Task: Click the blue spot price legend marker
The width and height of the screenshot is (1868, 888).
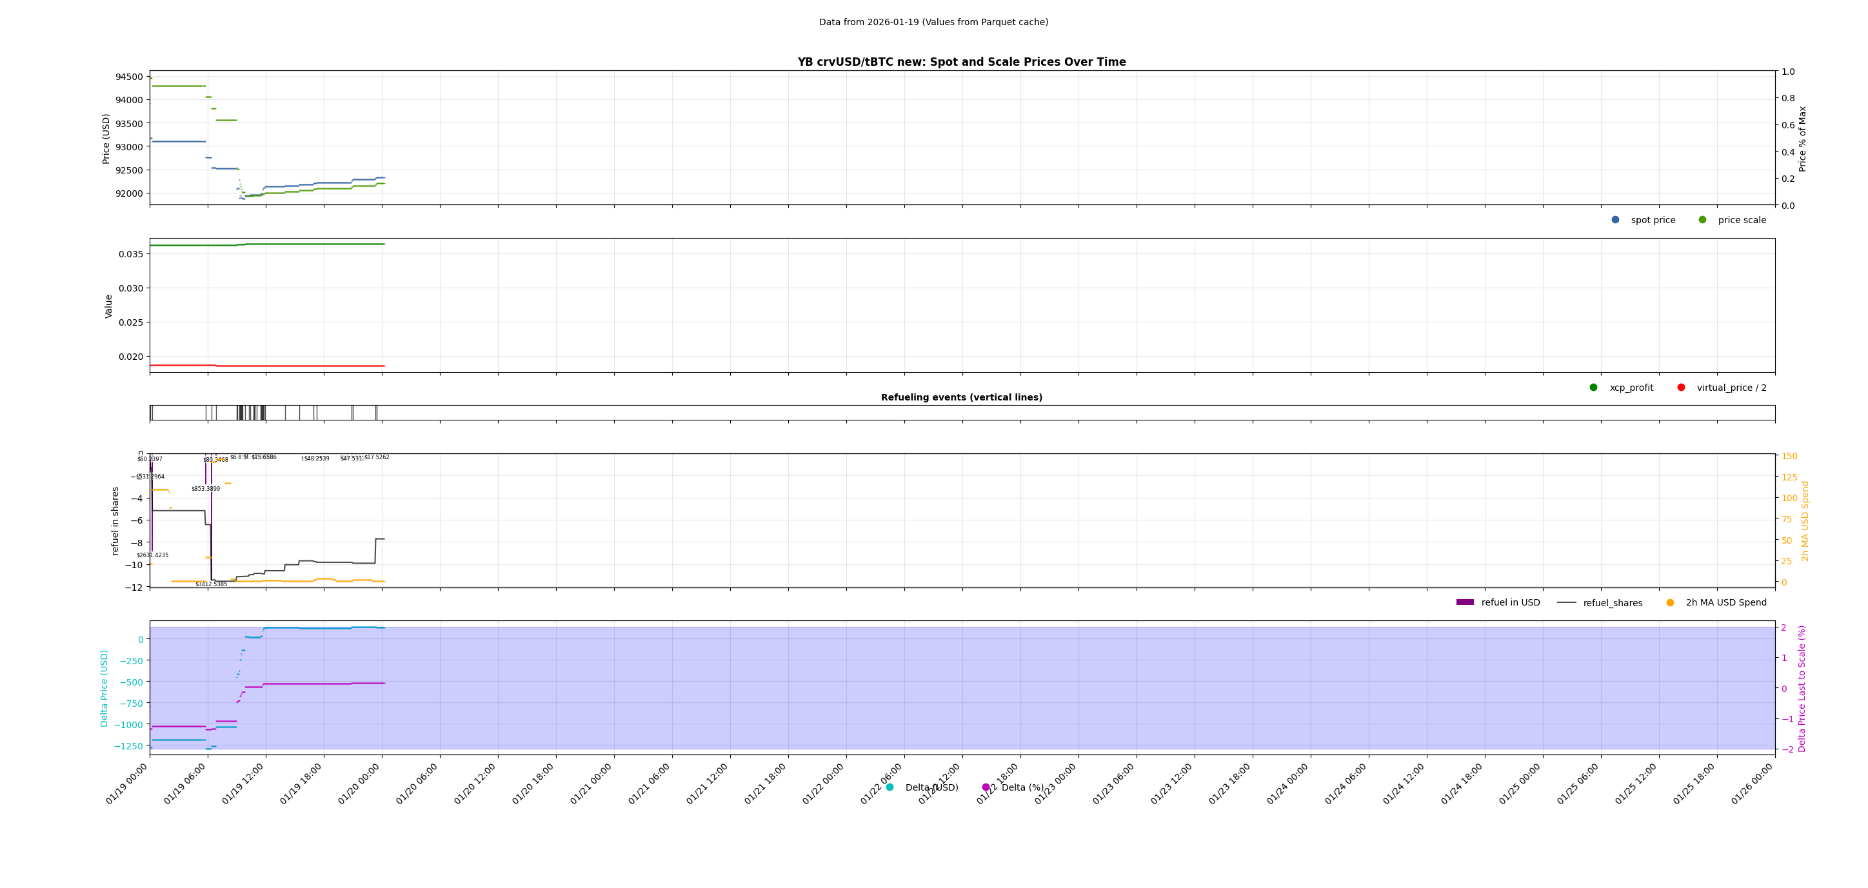Action: pos(1615,220)
